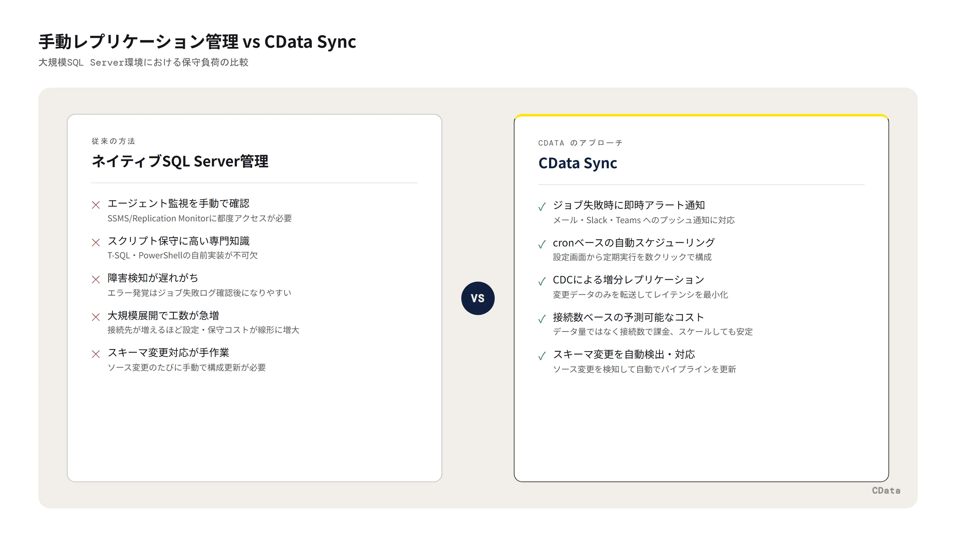The width and height of the screenshot is (956, 537).
Task: Click the checkmark beside スキーマ変更を自動検出・対応
Action: (542, 356)
